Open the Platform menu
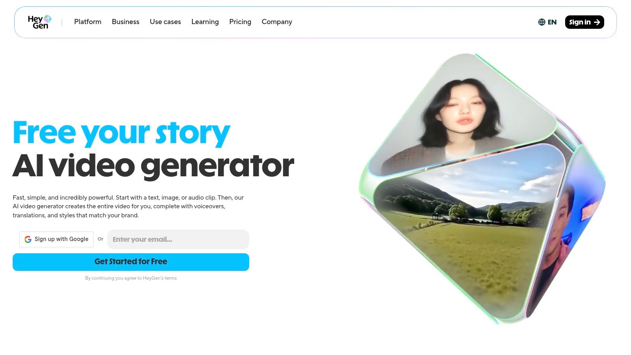 88,22
